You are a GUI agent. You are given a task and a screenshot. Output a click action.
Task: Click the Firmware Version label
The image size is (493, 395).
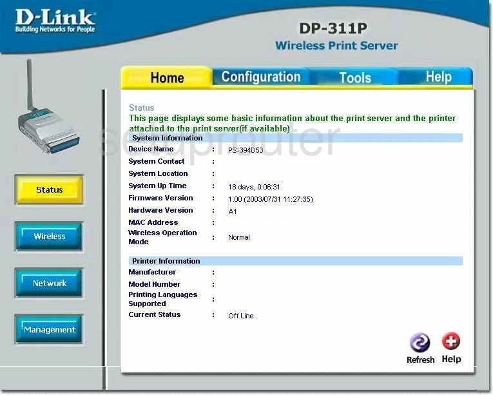tap(160, 198)
